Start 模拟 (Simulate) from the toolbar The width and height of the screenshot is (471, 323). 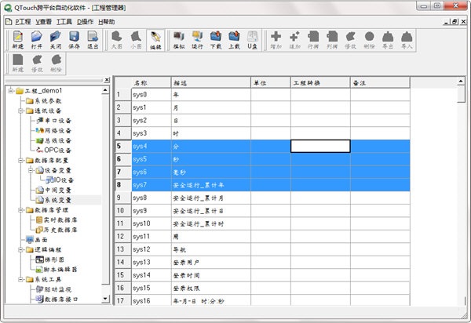178,39
